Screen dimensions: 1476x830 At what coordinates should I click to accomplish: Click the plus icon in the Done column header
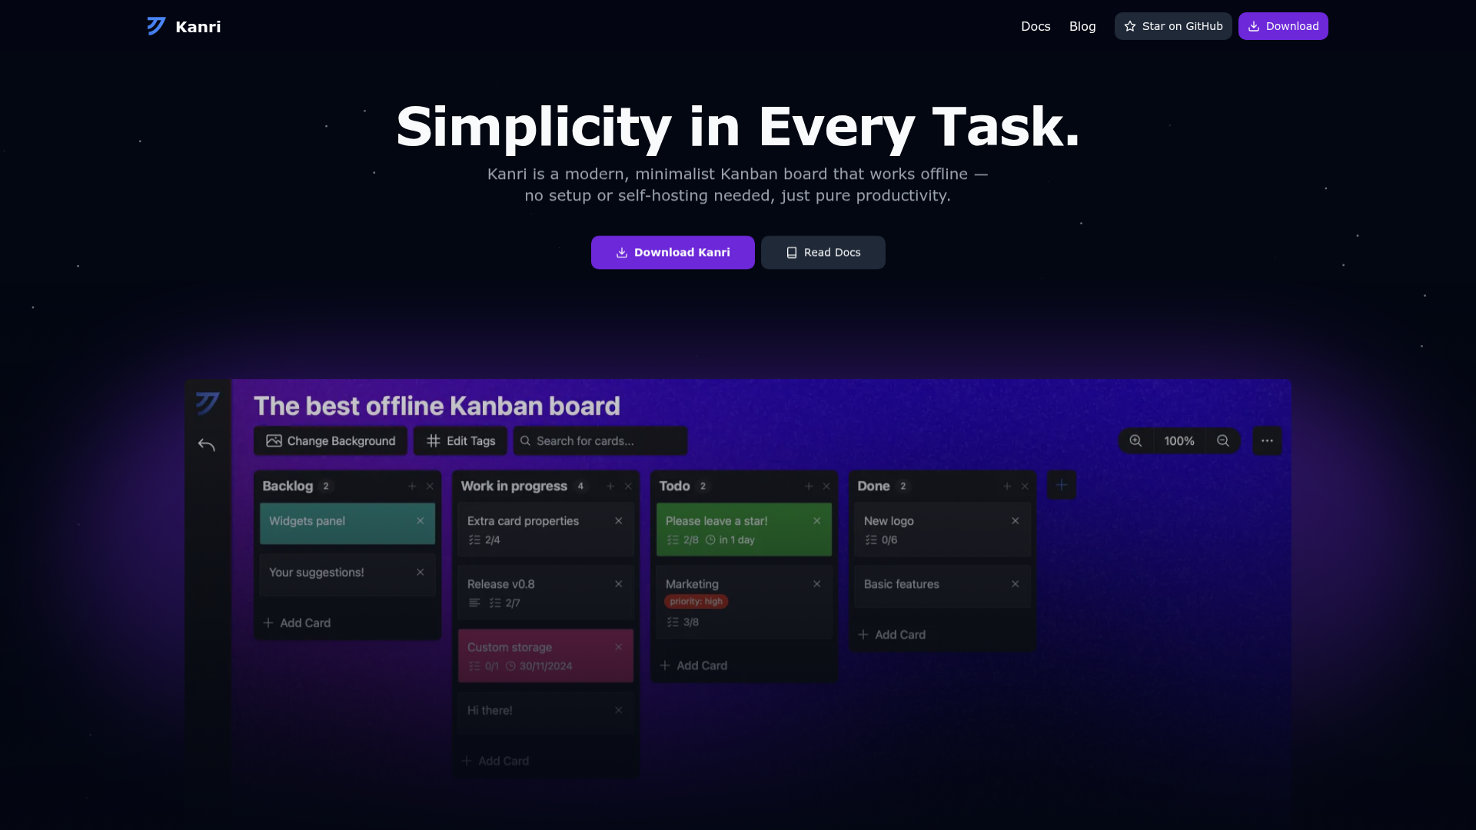point(1007,486)
